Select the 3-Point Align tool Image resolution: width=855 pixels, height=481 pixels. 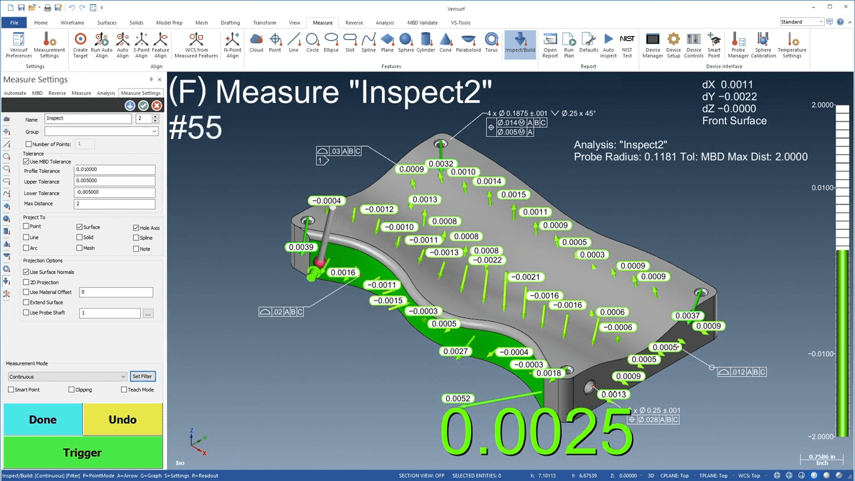point(142,45)
